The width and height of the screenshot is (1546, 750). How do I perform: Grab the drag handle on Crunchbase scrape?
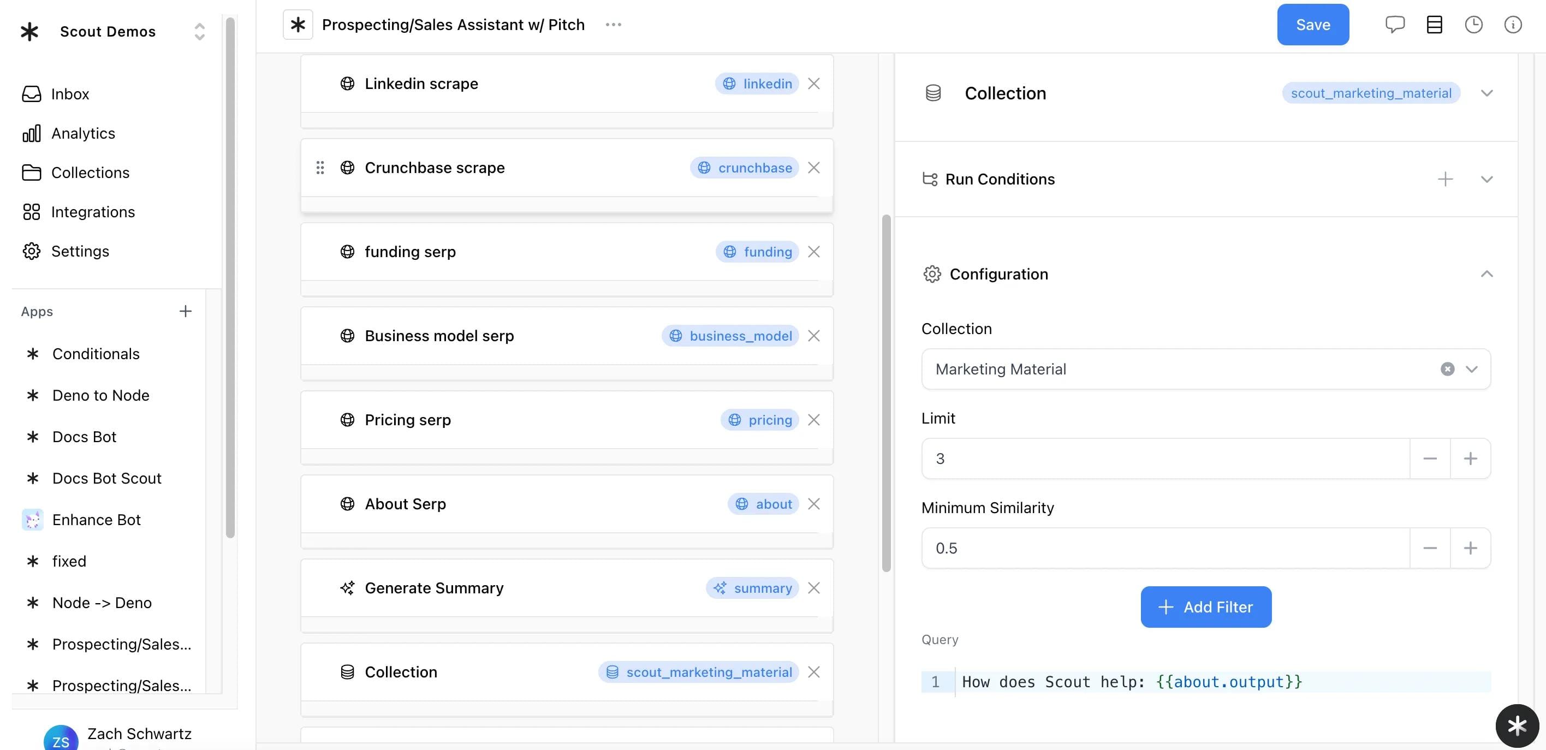[320, 168]
